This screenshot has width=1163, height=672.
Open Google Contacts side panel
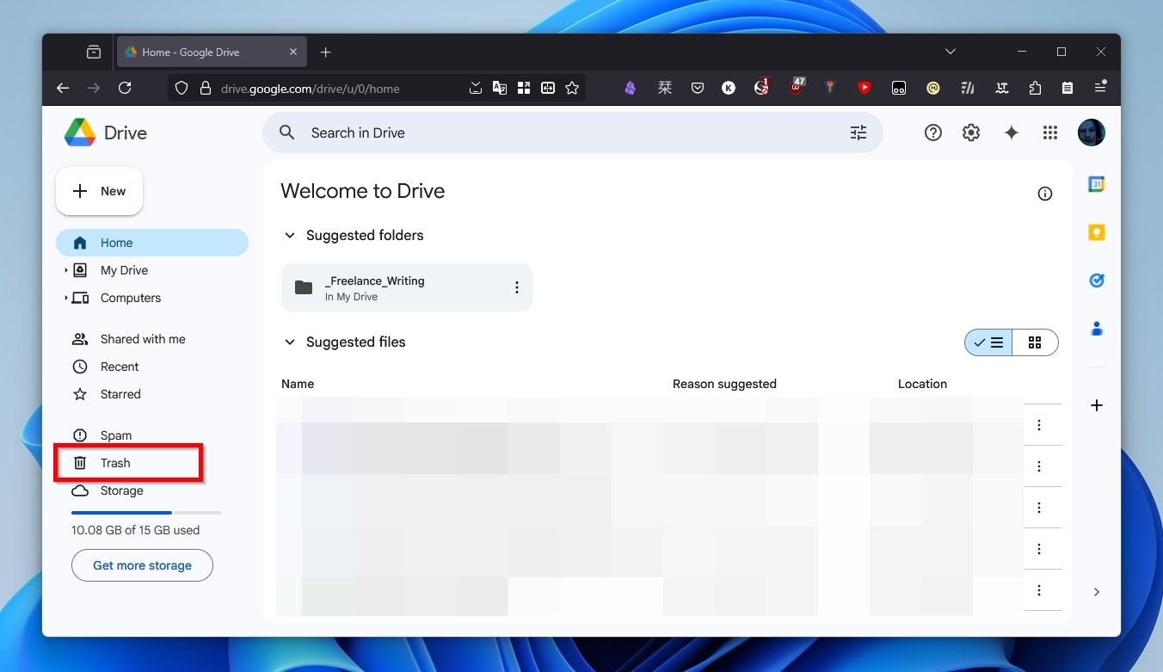[x=1097, y=329]
